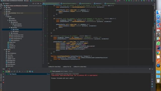Click demo-clean-architecture-frontend breadcrumb in navigation bar

tap(12, 1)
